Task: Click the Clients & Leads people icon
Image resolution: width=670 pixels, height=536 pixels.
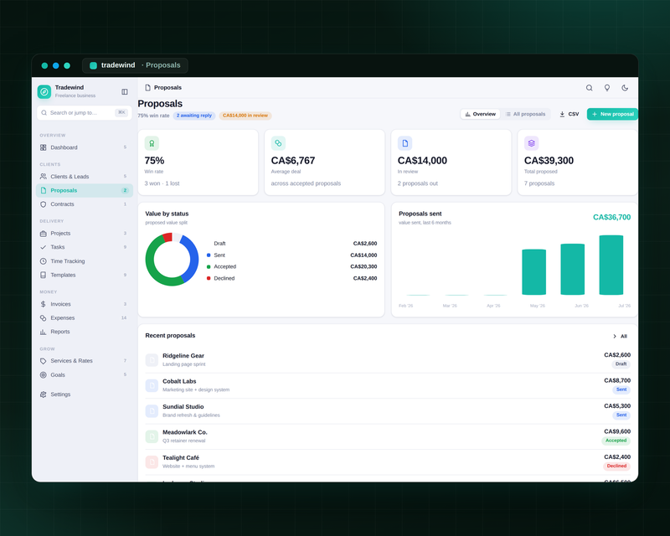Action: coord(44,176)
